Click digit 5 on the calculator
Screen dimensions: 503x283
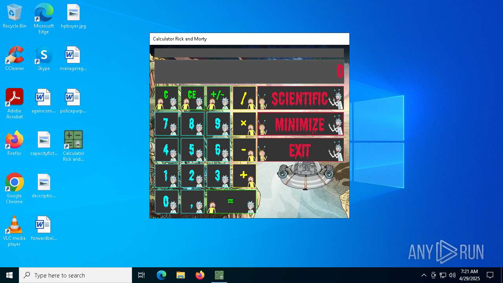[193, 150]
